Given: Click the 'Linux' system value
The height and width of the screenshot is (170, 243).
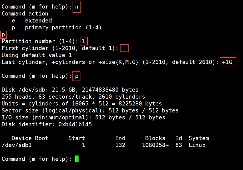Looking at the screenshot, I should pyautogui.click(x=197, y=145).
